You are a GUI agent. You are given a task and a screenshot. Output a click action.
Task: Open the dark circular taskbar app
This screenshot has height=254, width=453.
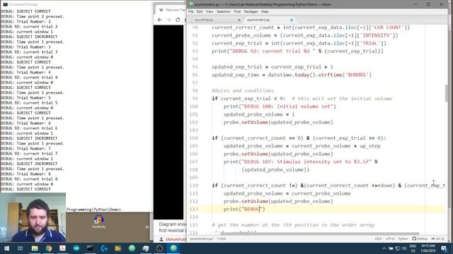coord(159,248)
